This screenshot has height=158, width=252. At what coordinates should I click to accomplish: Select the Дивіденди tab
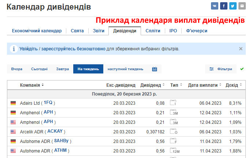pos(125,31)
